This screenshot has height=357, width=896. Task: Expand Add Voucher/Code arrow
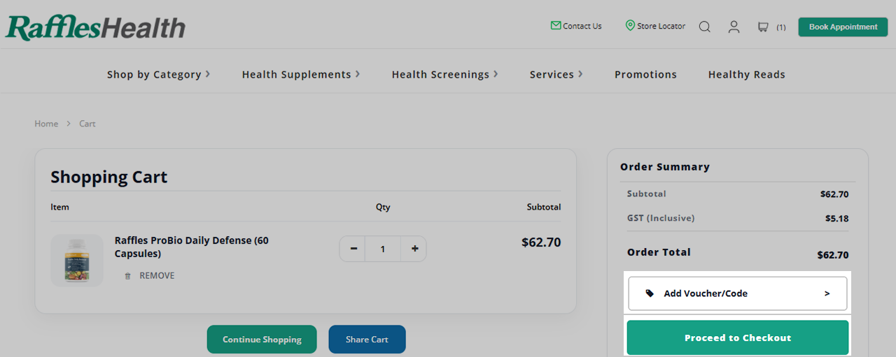click(827, 293)
